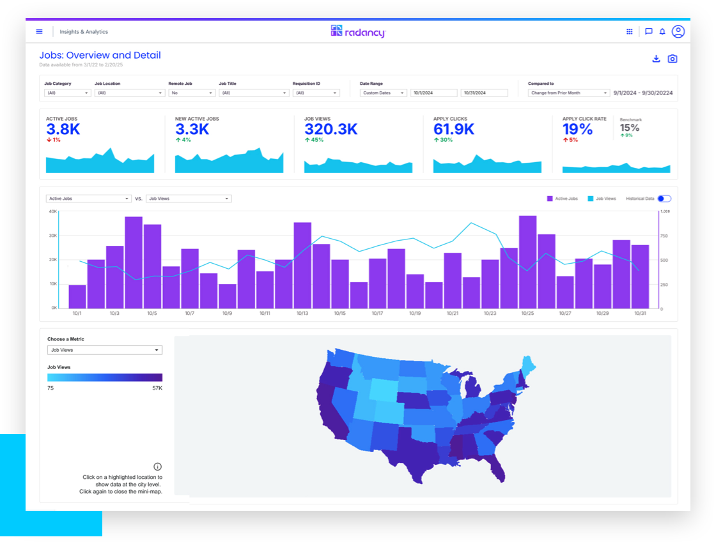The image size is (716, 544).
Task: Open the Compared to dropdown
Action: pyautogui.click(x=569, y=93)
